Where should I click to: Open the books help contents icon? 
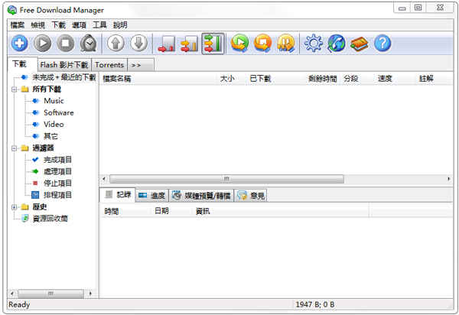pyautogui.click(x=360, y=44)
